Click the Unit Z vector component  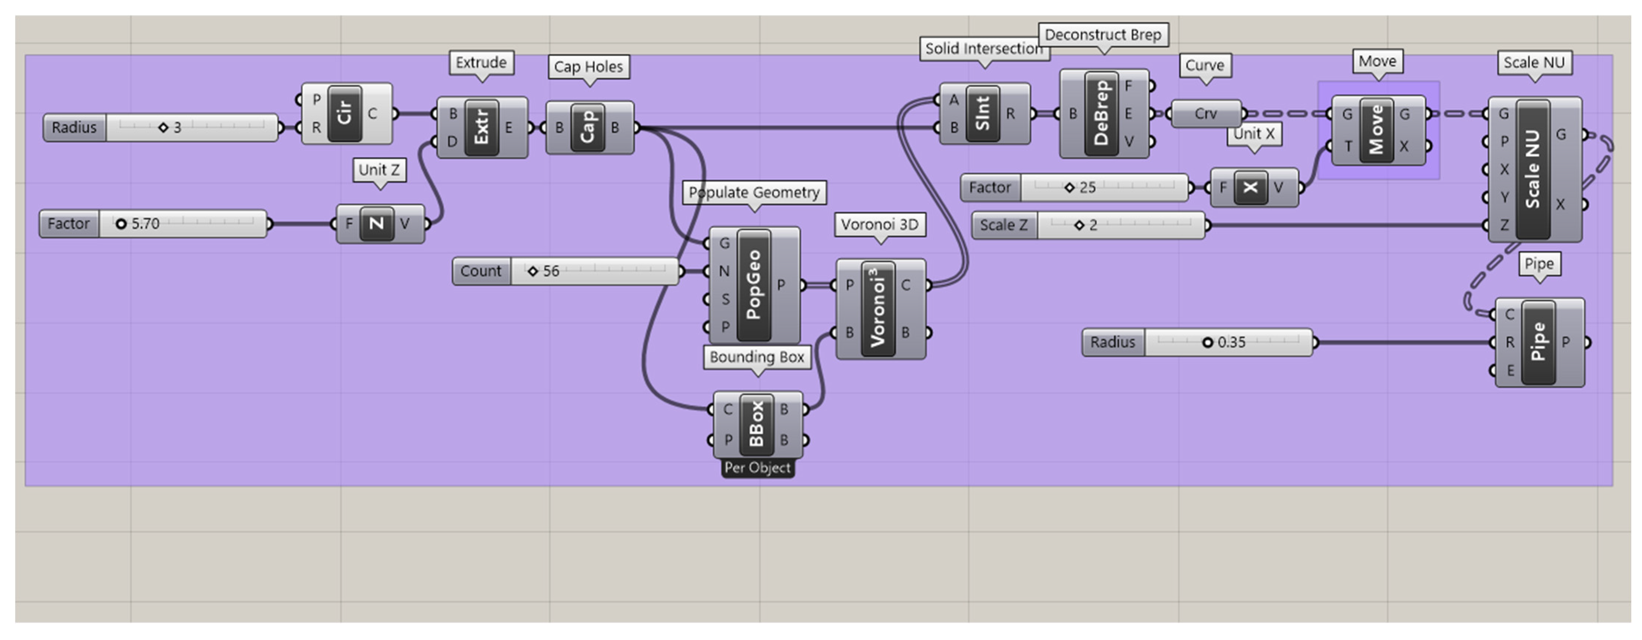(x=376, y=224)
